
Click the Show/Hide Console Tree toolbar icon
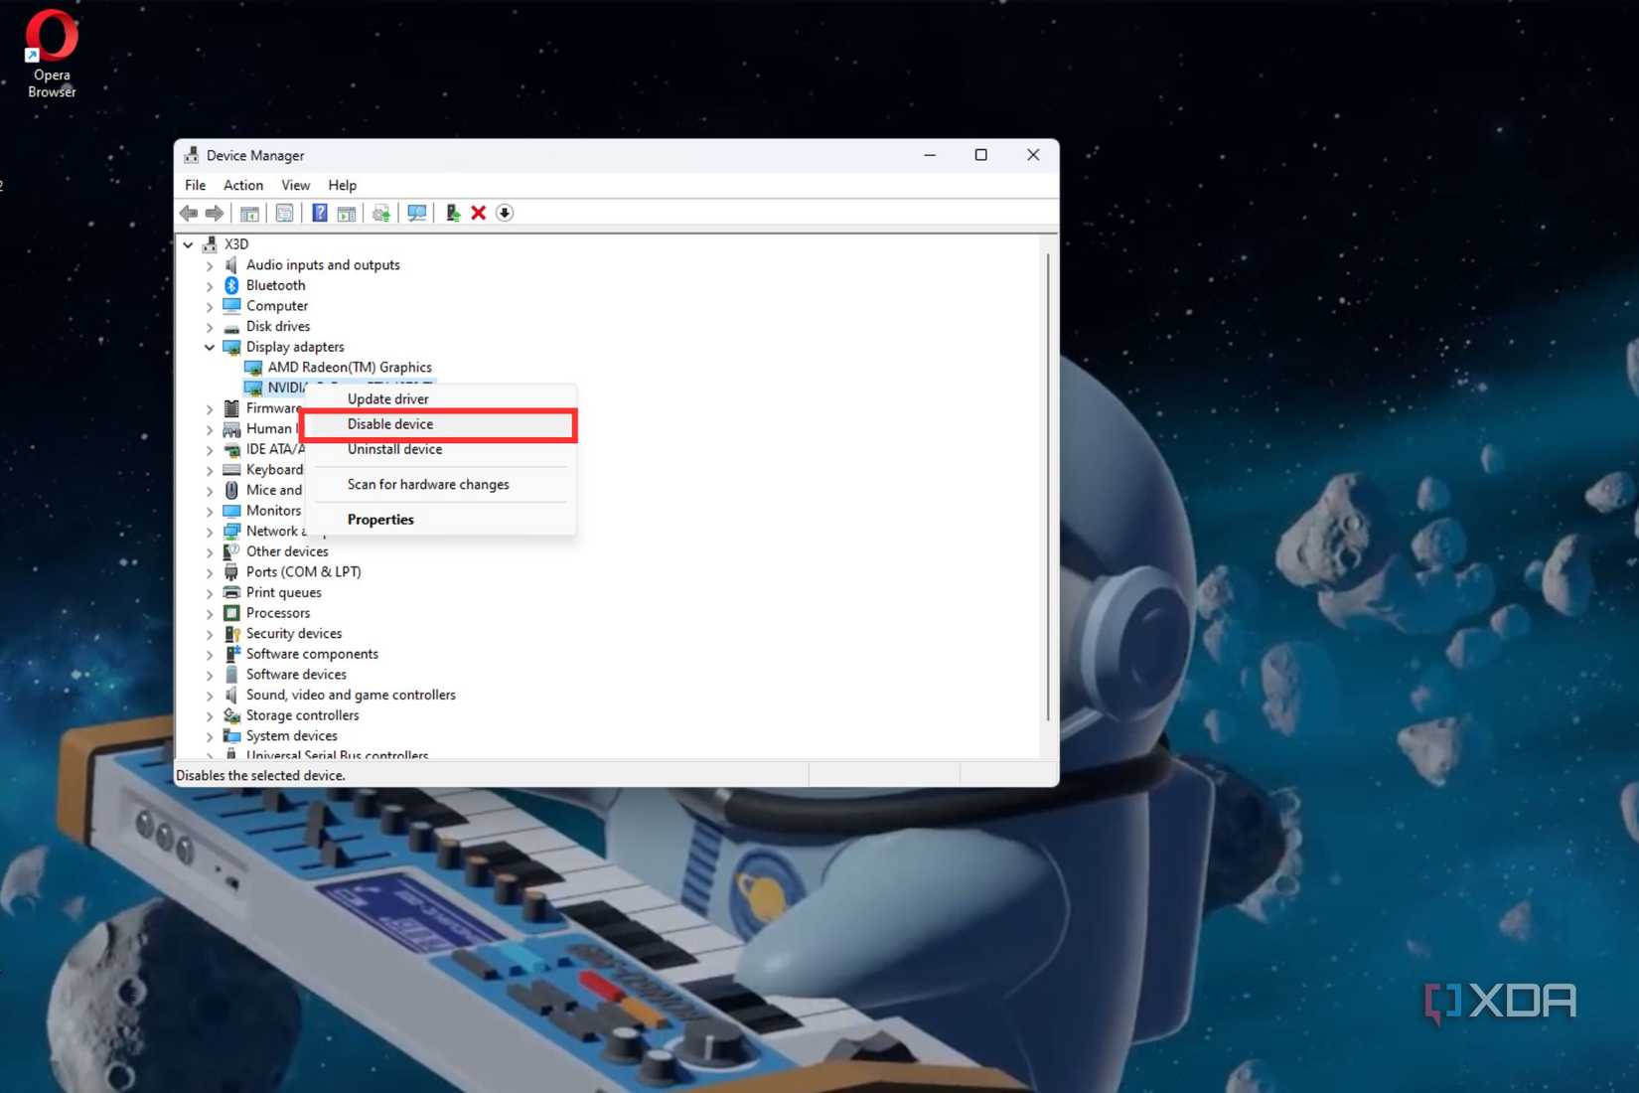[250, 213]
